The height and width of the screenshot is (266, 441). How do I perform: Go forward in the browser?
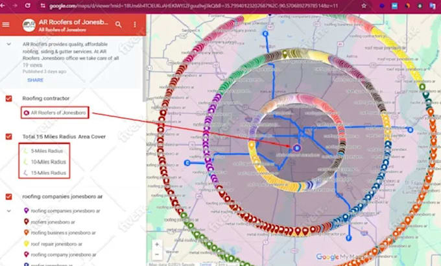click(15, 5)
